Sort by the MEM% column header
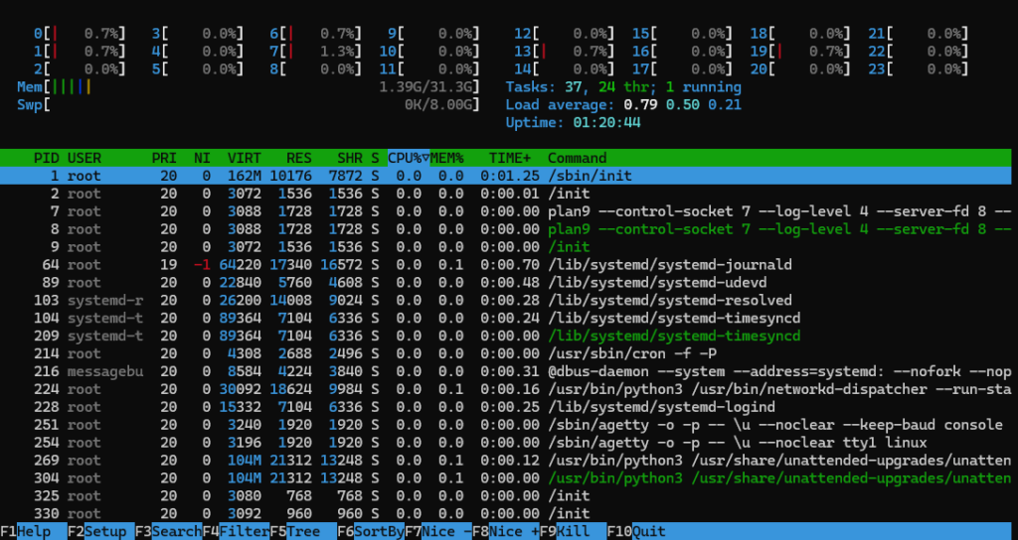The height and width of the screenshot is (540, 1018). click(446, 158)
